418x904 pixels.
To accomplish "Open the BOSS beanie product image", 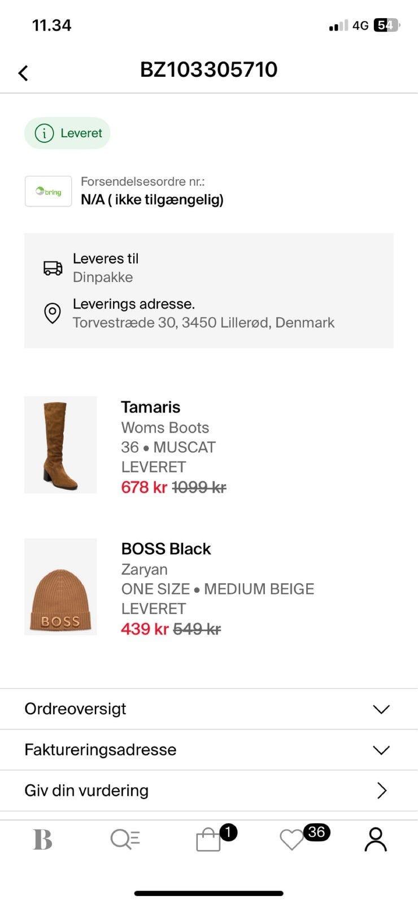I will click(60, 586).
